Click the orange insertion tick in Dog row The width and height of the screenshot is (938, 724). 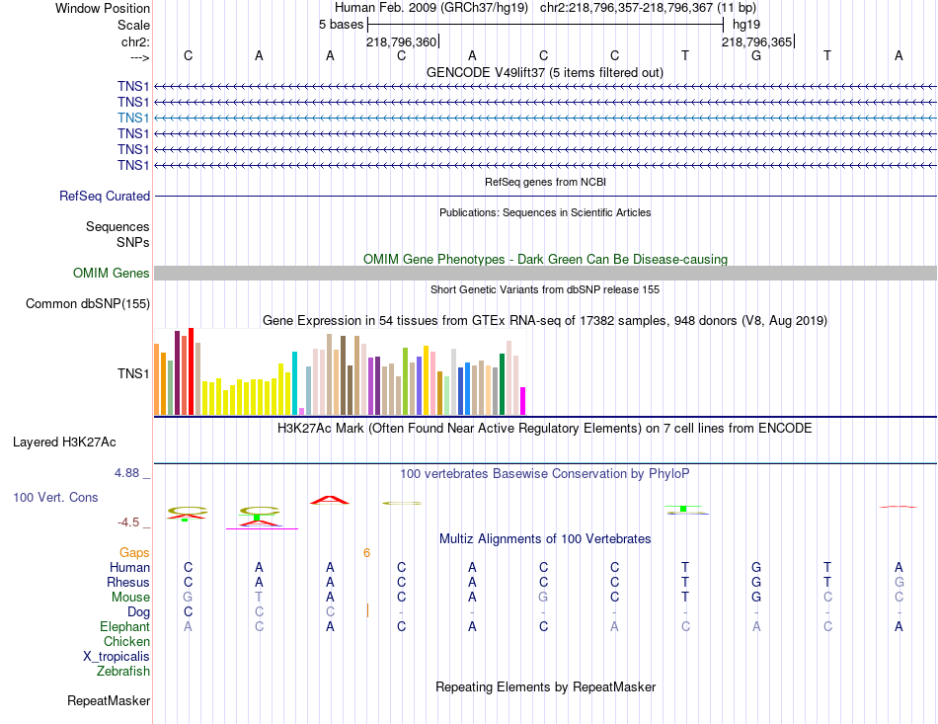click(x=367, y=611)
